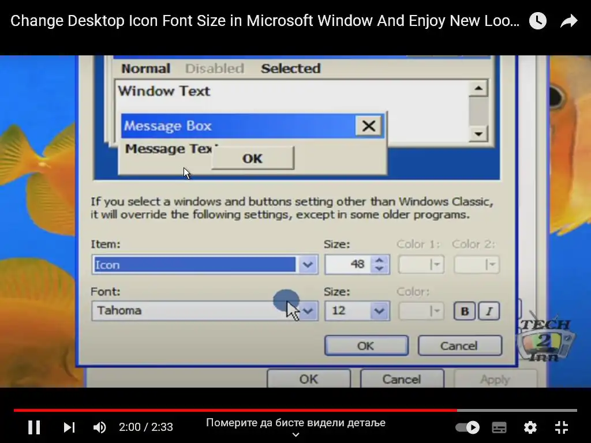Click the preview scrollbar down arrow

click(x=478, y=134)
